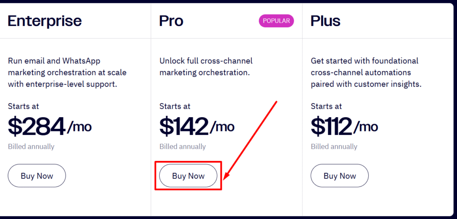Click the $112 Plus price
This screenshot has width=457, height=219.
point(332,126)
